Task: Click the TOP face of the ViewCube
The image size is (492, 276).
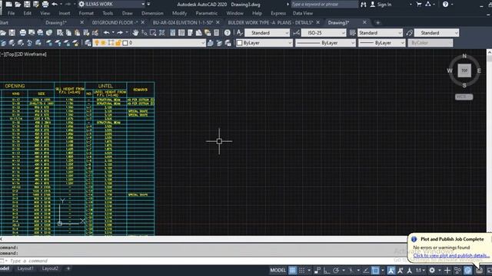Action: point(464,71)
